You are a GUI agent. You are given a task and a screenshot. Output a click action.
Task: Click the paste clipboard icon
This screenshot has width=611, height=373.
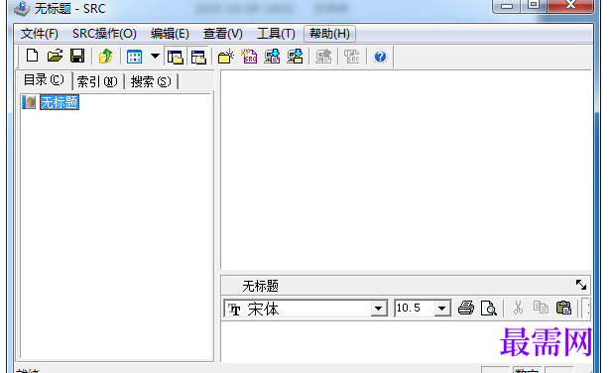coord(563,308)
